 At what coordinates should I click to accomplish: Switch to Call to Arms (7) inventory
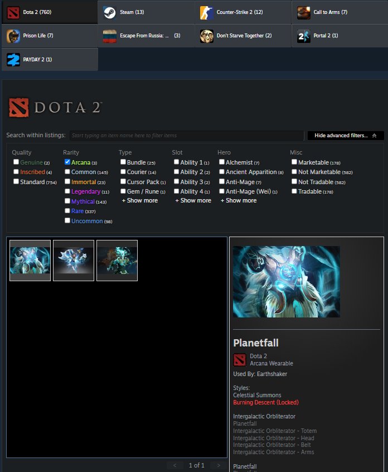click(340, 12)
